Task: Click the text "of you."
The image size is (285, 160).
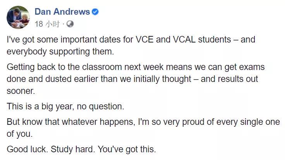Action: pos(19,134)
